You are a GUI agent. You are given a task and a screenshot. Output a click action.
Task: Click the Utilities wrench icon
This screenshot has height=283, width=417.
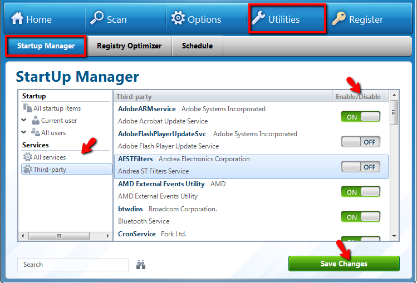click(258, 19)
